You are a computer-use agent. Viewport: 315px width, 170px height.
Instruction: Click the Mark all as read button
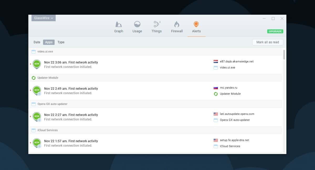pyautogui.click(x=267, y=42)
